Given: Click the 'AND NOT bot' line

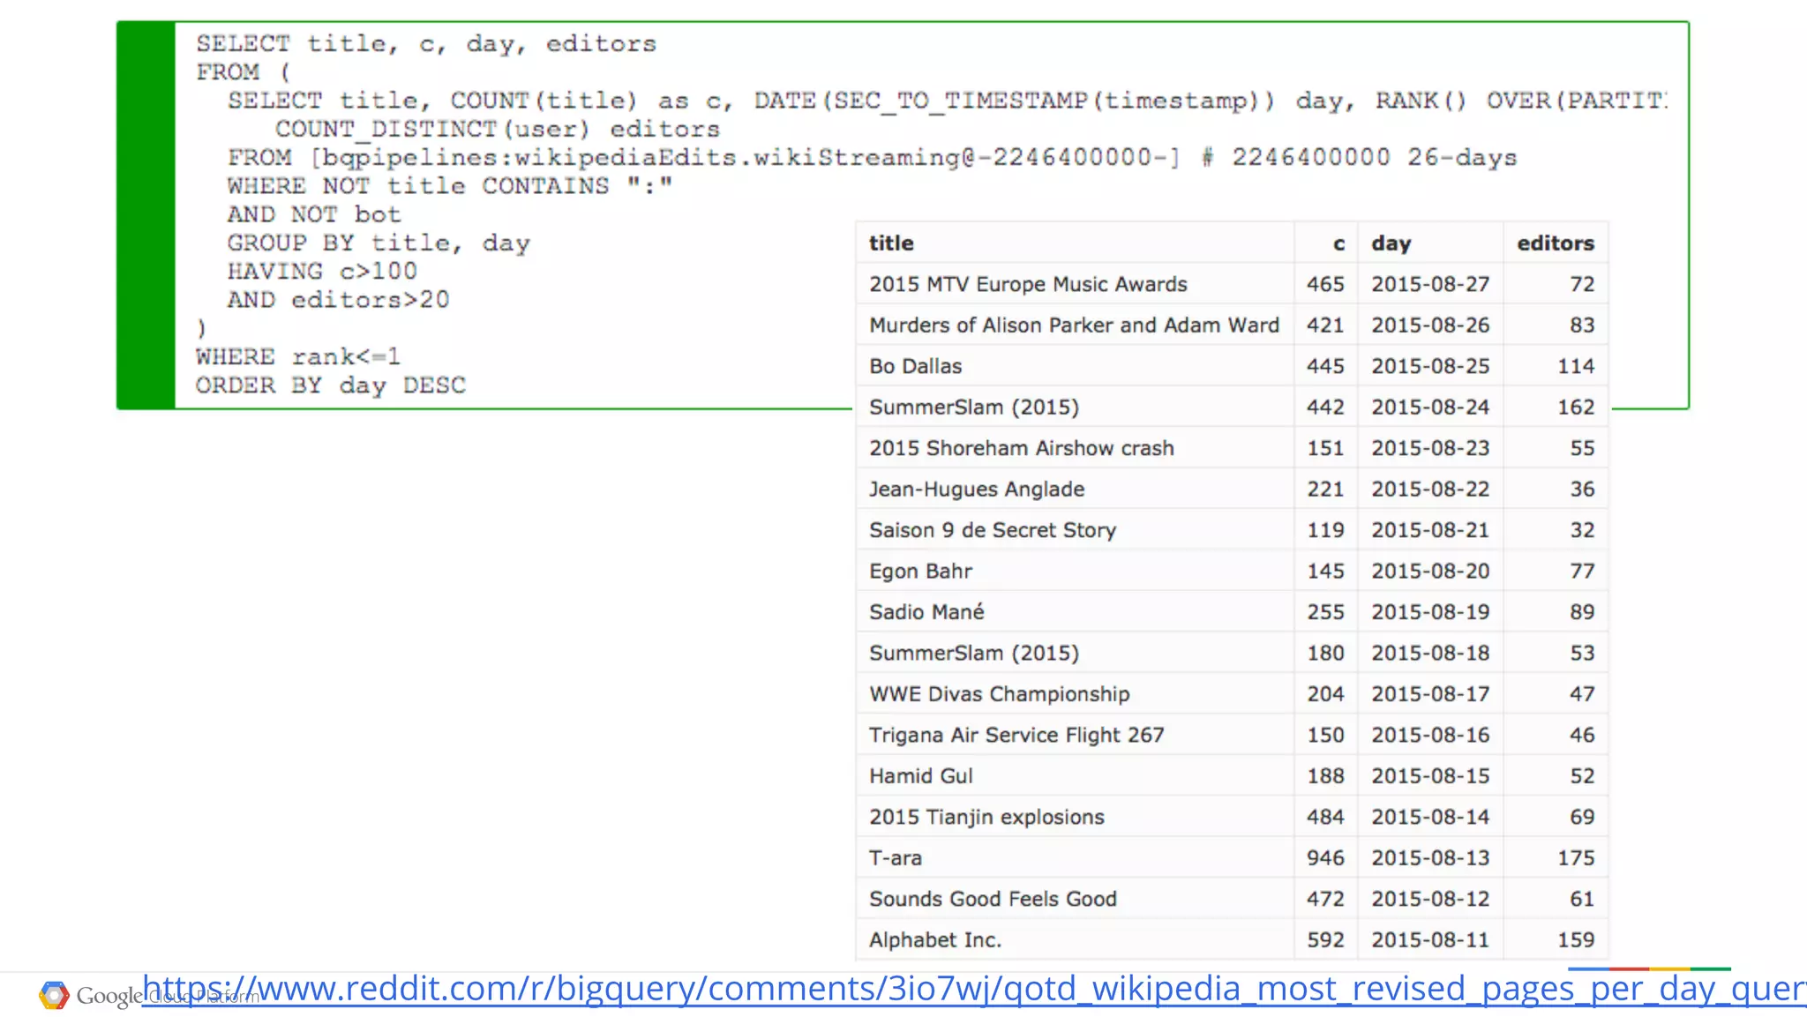Looking at the screenshot, I should point(314,214).
